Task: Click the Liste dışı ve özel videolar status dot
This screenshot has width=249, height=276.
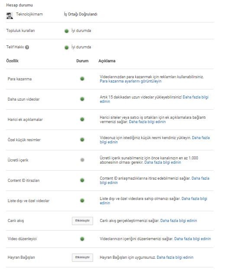Action: coord(82,200)
